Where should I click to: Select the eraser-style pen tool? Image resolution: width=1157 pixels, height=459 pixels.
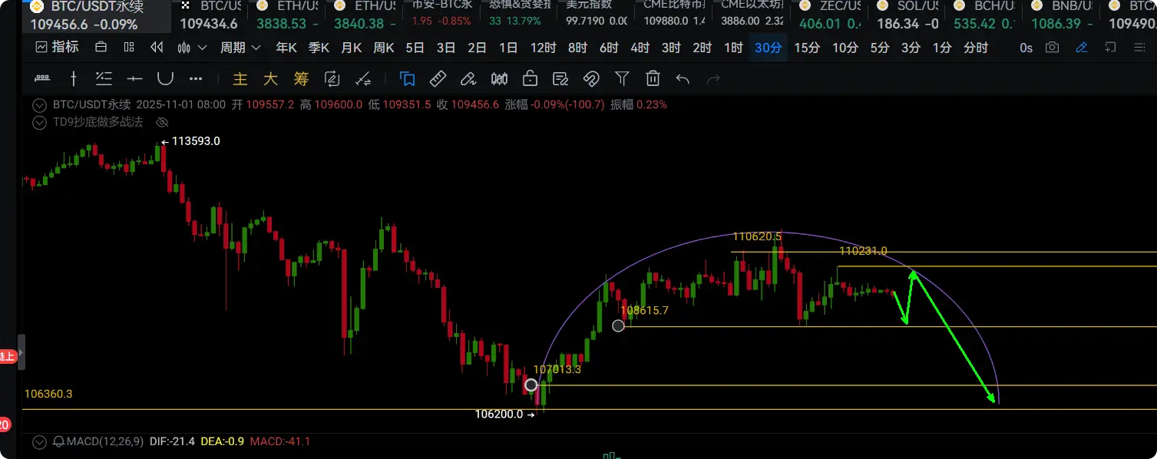(468, 78)
